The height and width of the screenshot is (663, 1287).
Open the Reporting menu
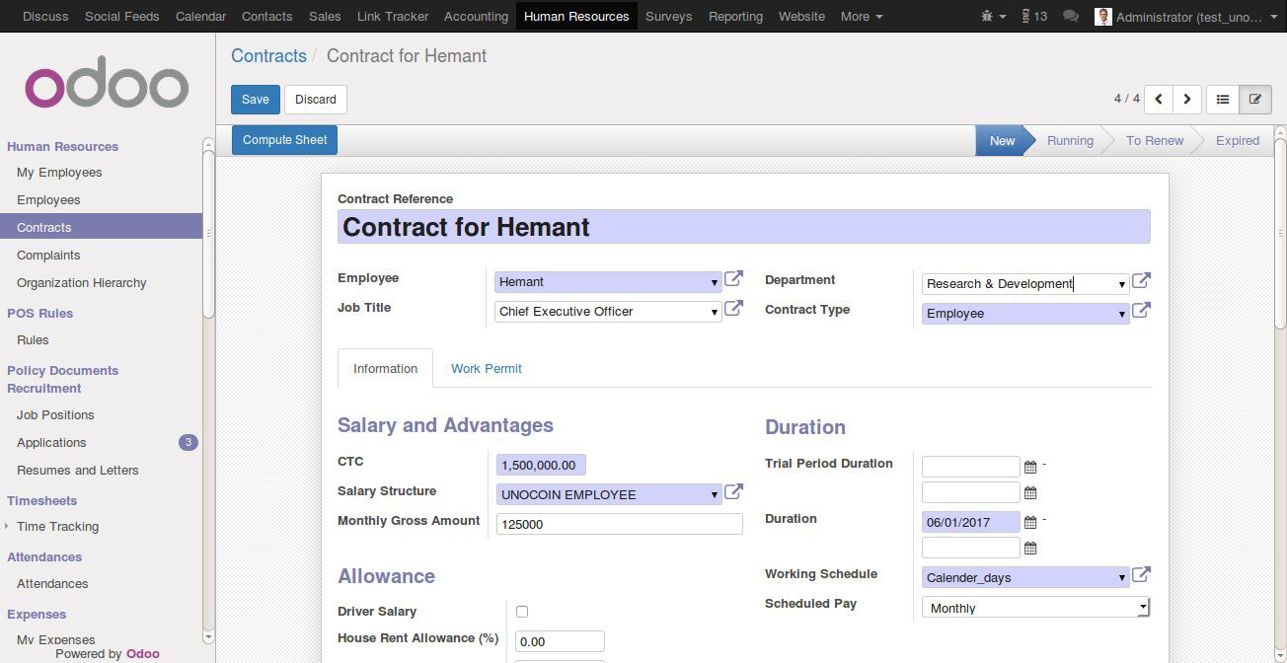pos(735,16)
